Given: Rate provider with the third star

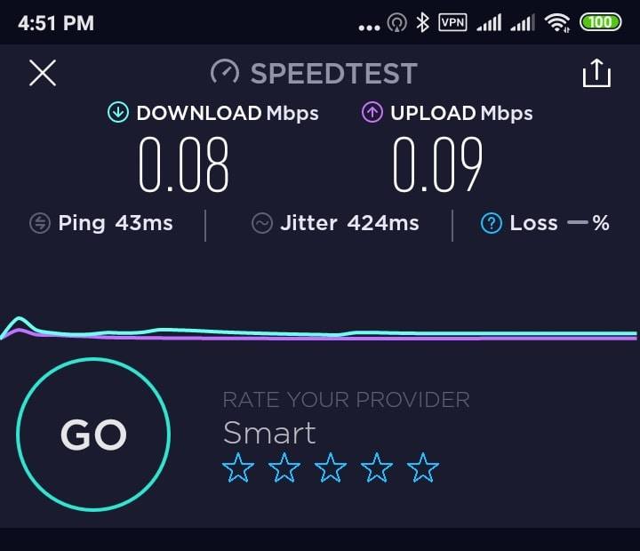Looking at the screenshot, I should (330, 467).
